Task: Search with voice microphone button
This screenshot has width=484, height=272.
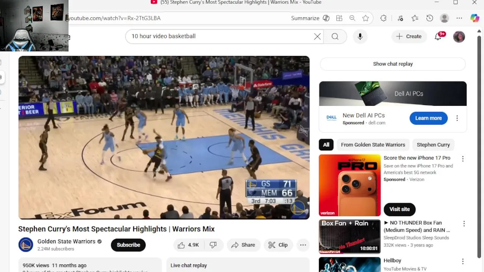Action: point(360,36)
